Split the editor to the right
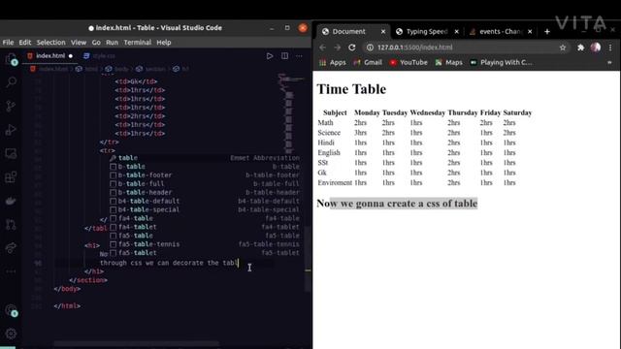The image size is (621, 349). click(x=284, y=56)
